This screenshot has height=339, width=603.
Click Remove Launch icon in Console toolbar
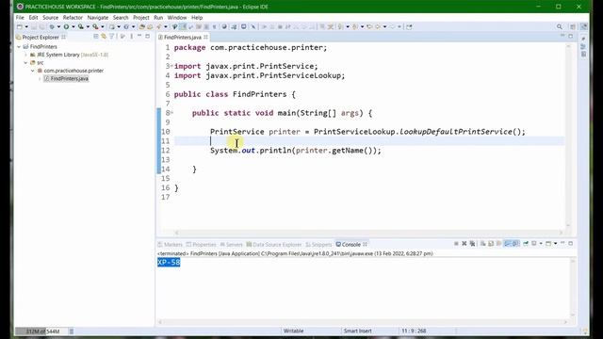tap(464, 243)
